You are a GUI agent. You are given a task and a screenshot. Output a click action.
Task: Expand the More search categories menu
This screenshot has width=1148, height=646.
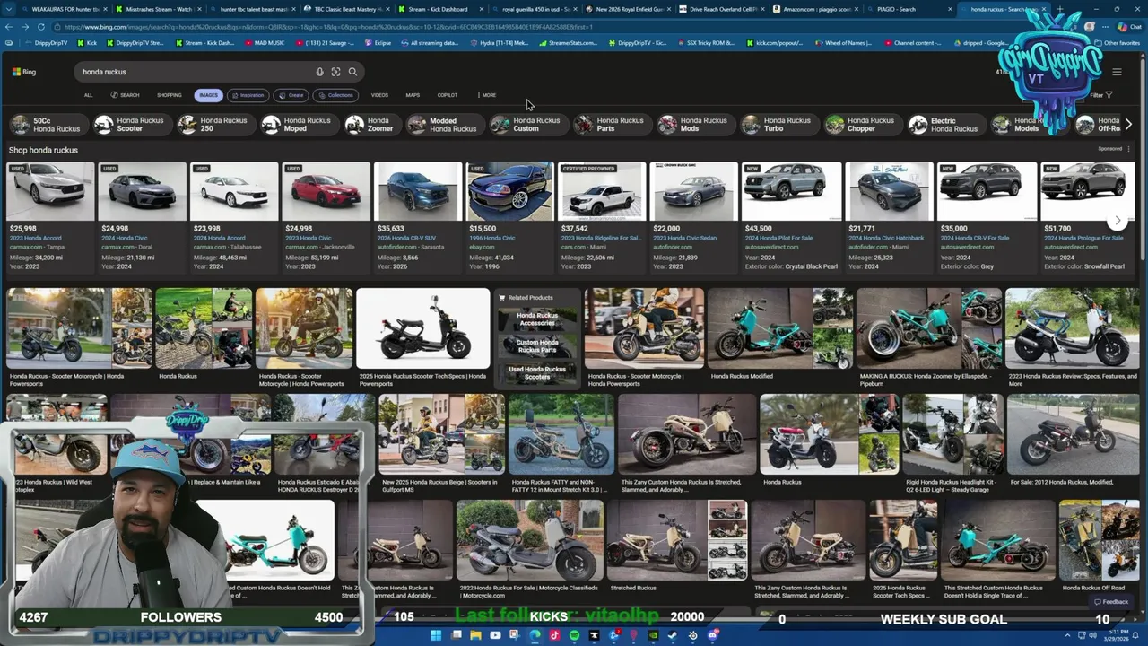[487, 95]
